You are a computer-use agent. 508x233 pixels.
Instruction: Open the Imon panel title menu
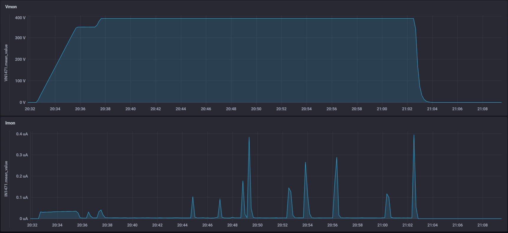[x=10, y=123]
